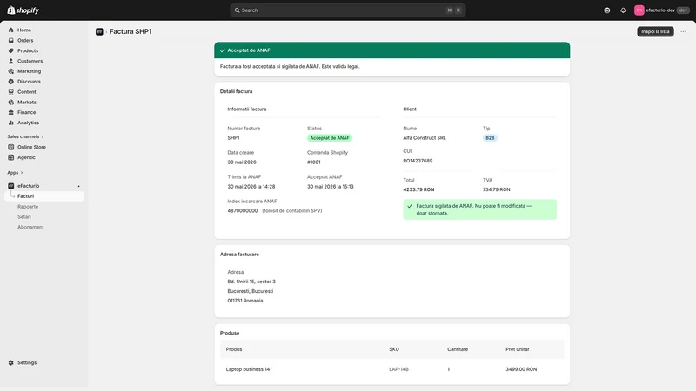Click the Shopify logo

pyautogui.click(x=23, y=10)
